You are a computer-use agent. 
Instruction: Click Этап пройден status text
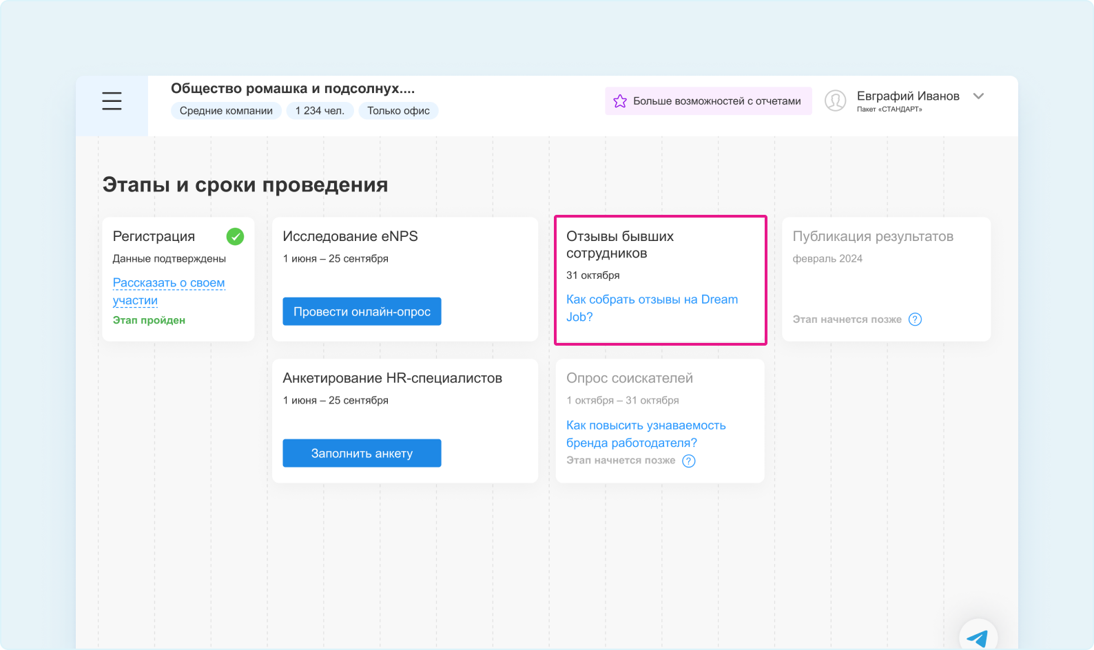tap(149, 320)
